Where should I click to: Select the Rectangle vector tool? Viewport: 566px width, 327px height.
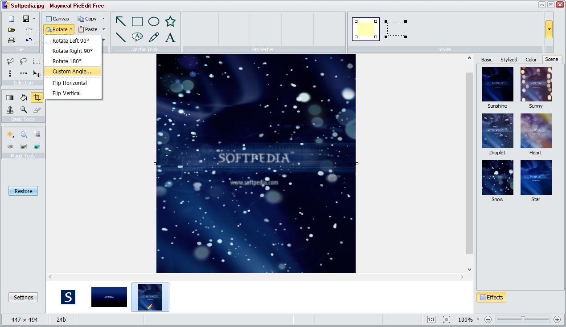(x=137, y=21)
